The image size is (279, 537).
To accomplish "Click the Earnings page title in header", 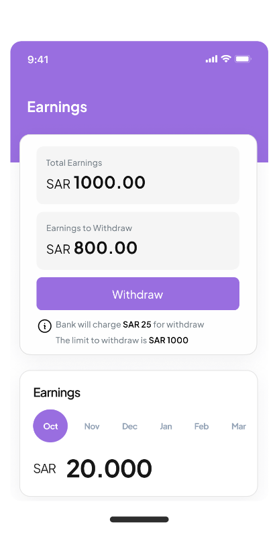I will 57,107.
